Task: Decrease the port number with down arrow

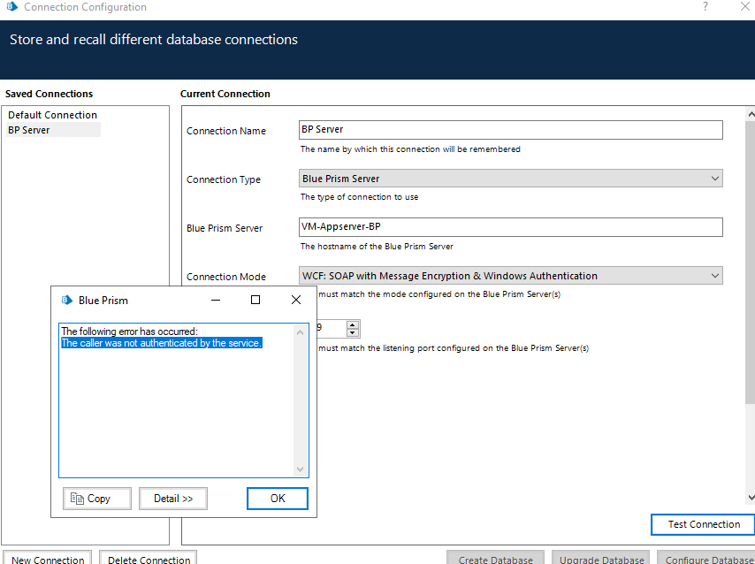Action: pos(353,333)
